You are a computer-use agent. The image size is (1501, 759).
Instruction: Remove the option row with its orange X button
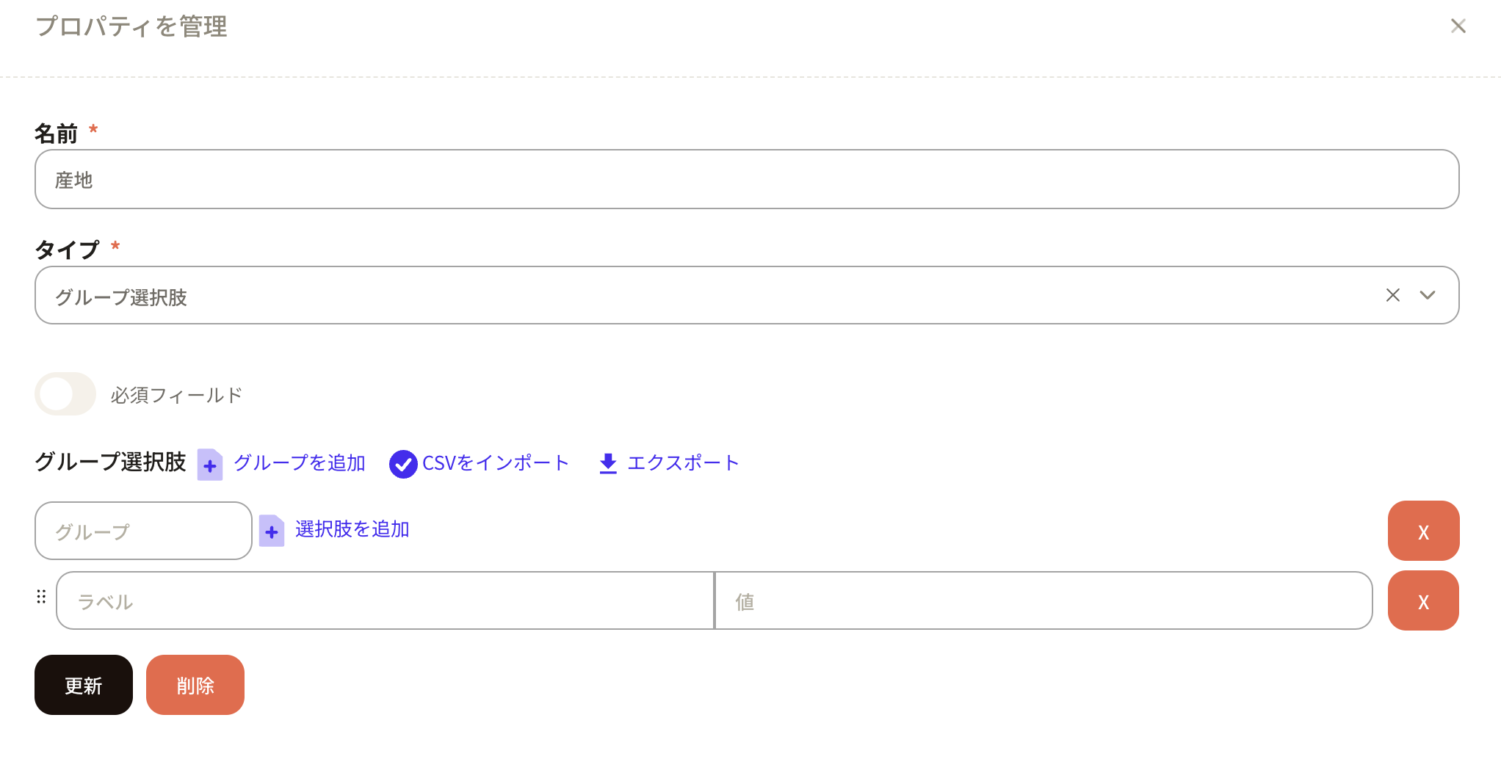click(x=1423, y=600)
